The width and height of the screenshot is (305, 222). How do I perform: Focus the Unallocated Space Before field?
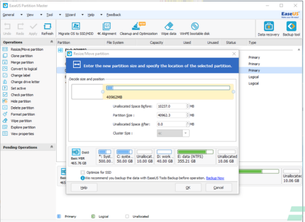pos(171,106)
